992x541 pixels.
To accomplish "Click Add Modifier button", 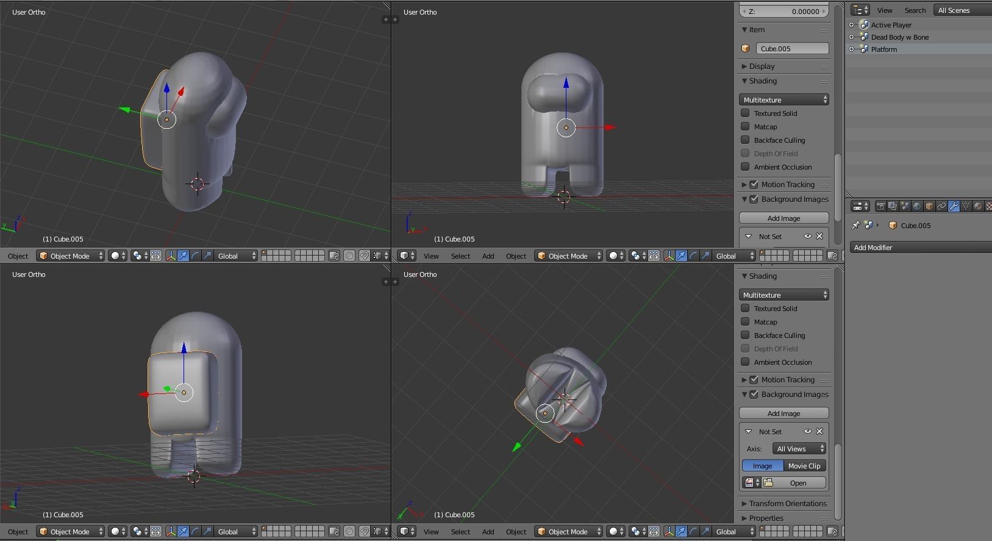I will coord(921,248).
